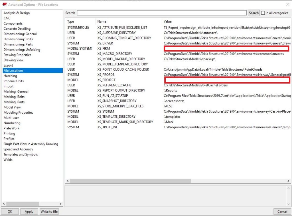292x216 pixels.
Task: Click the Search button
Action: point(254,13)
